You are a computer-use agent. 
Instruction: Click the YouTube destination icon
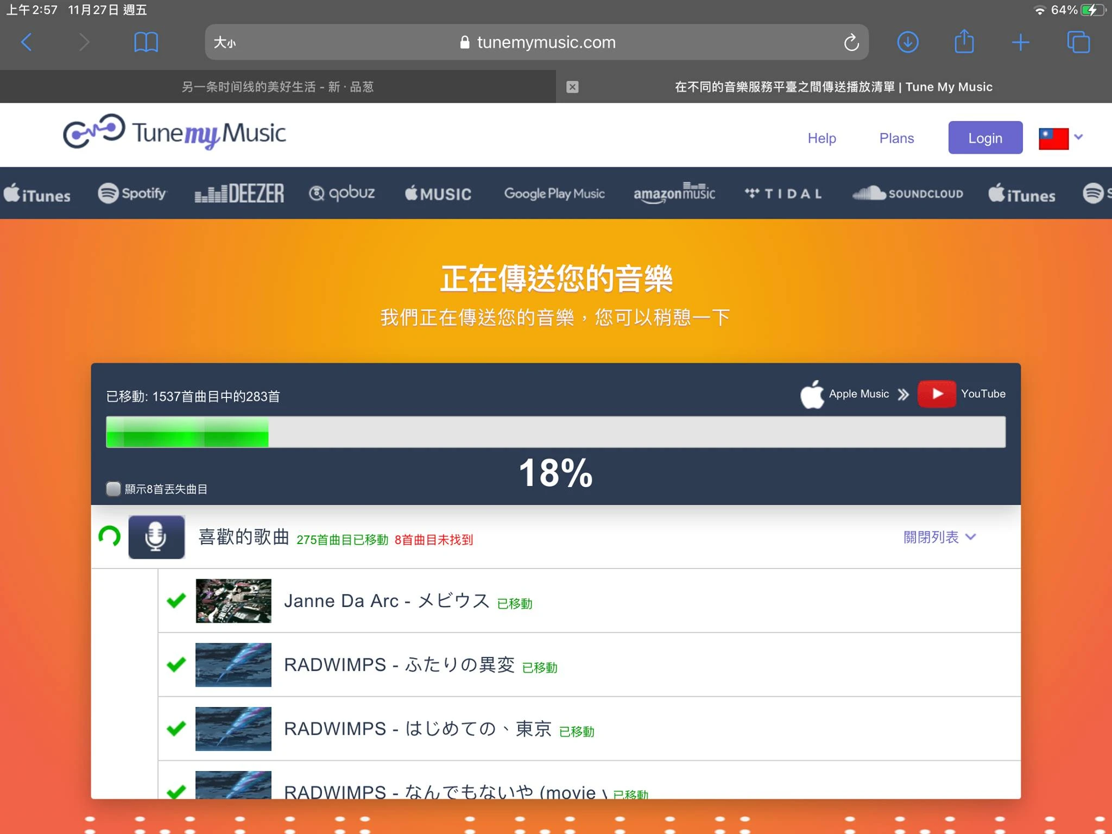pyautogui.click(x=936, y=394)
